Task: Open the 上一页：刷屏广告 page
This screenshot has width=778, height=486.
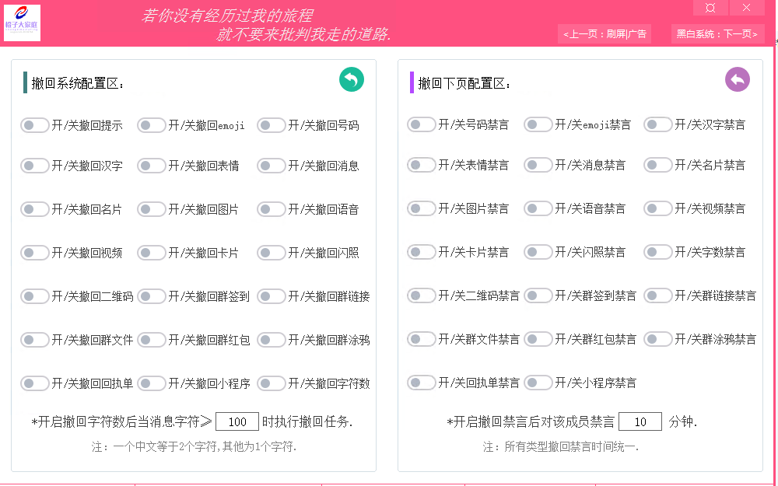Action: tap(604, 33)
